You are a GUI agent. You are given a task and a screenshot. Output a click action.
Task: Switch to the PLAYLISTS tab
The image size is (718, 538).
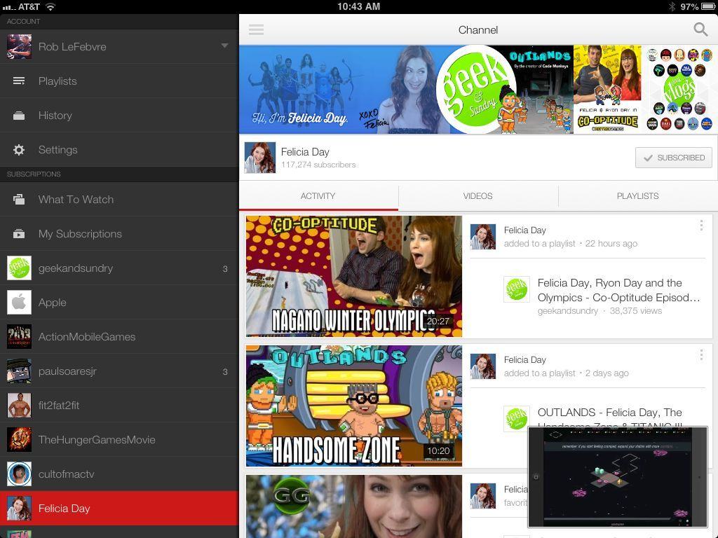click(x=637, y=196)
